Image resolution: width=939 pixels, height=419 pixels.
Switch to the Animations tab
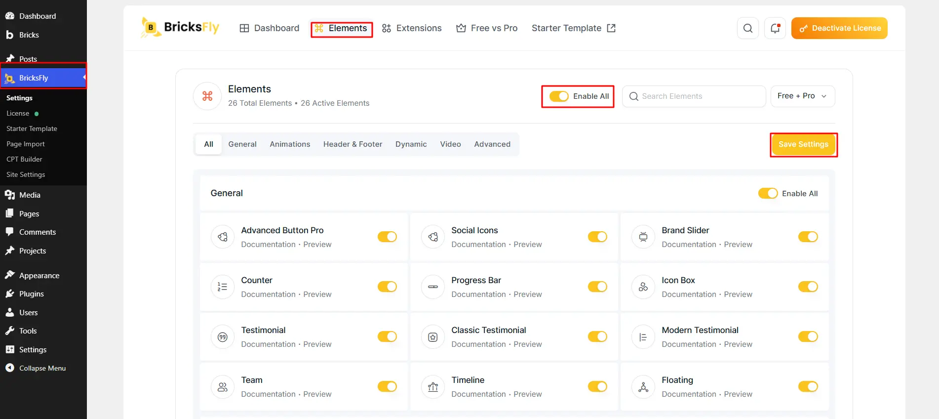290,144
